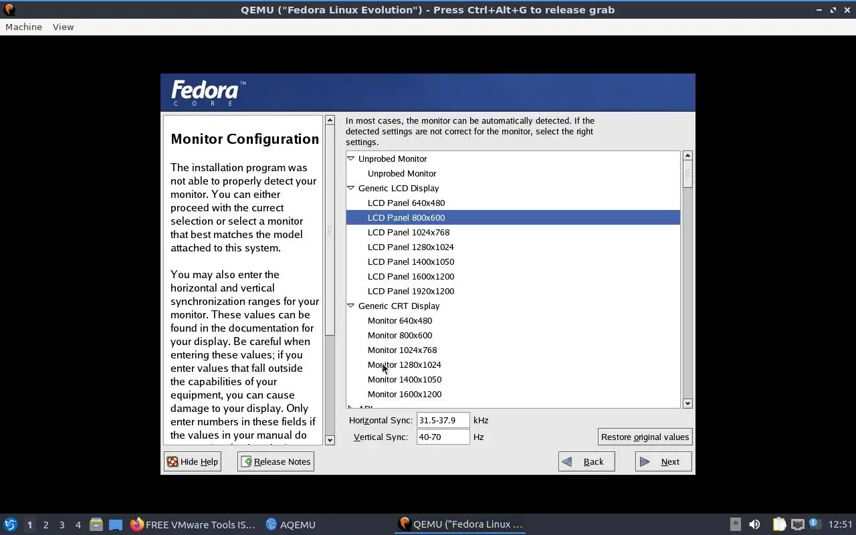Open the notifications tray icon
Viewport: 856px width, 535px height.
815,524
